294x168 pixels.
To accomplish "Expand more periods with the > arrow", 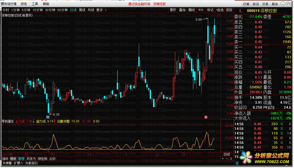I will point(106,10).
